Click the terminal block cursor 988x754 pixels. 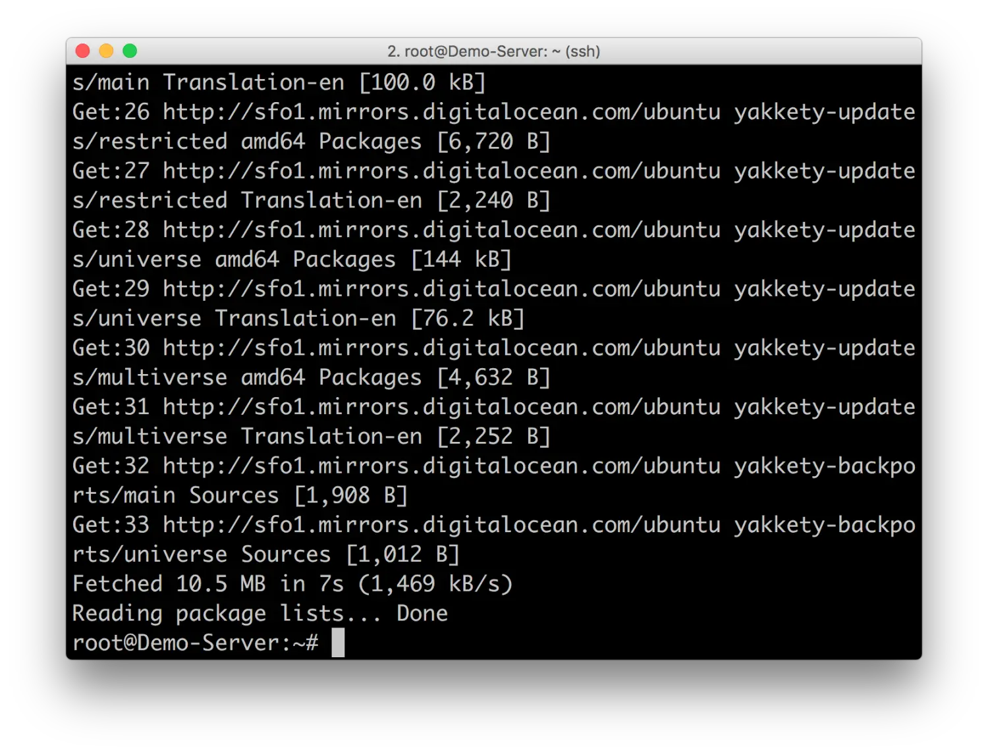point(338,643)
